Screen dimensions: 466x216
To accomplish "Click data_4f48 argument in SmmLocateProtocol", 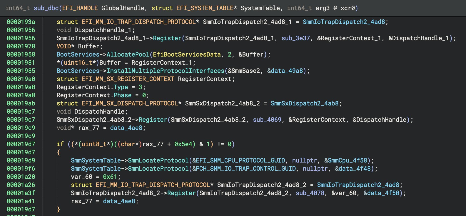I will [x=355, y=169].
